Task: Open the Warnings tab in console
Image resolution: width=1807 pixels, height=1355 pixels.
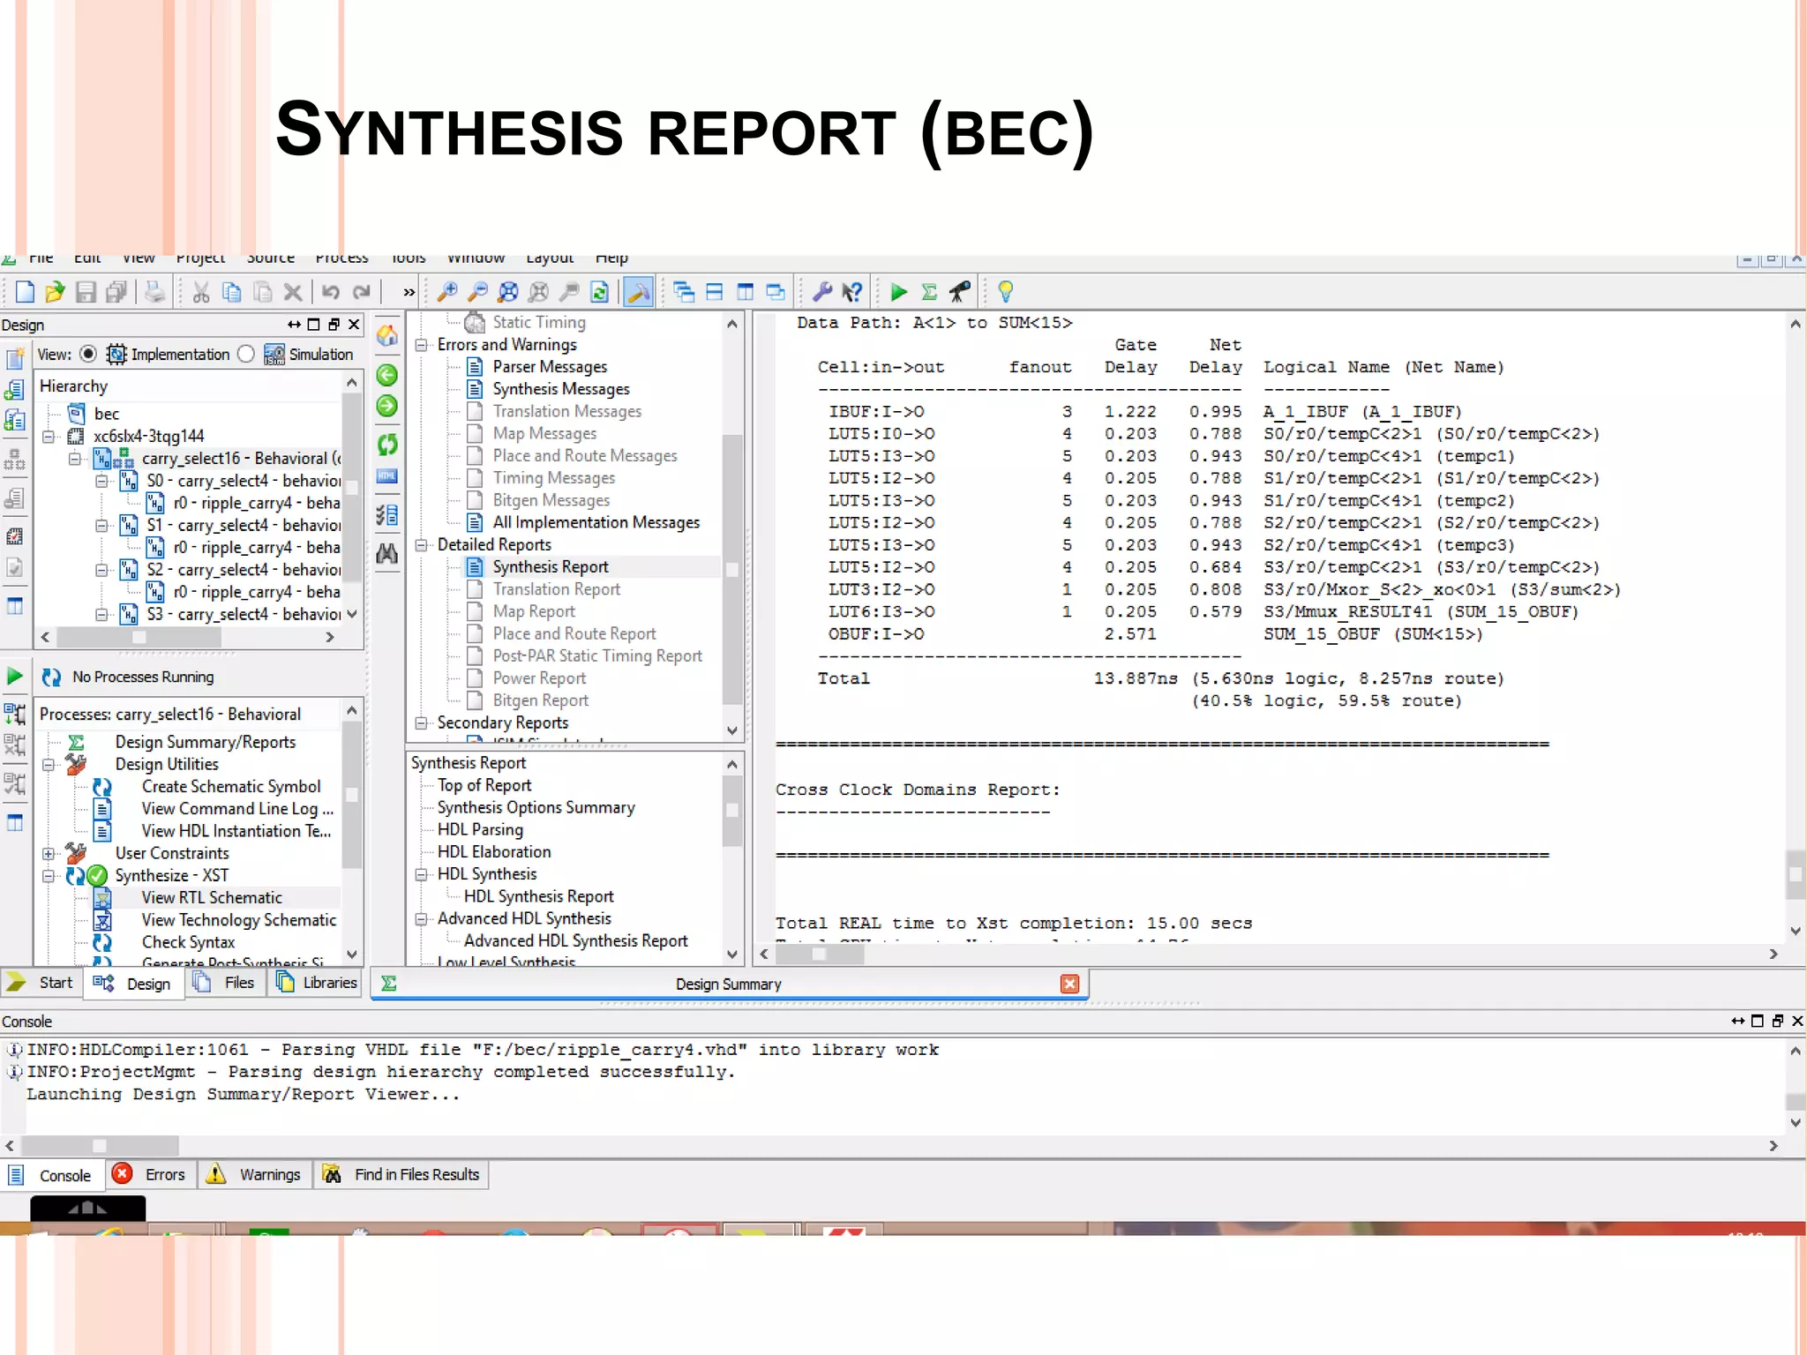Action: click(x=255, y=1175)
